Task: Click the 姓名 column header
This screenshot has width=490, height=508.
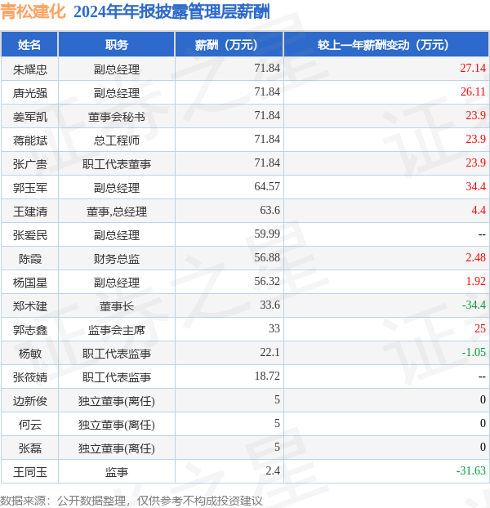Action: click(x=29, y=44)
